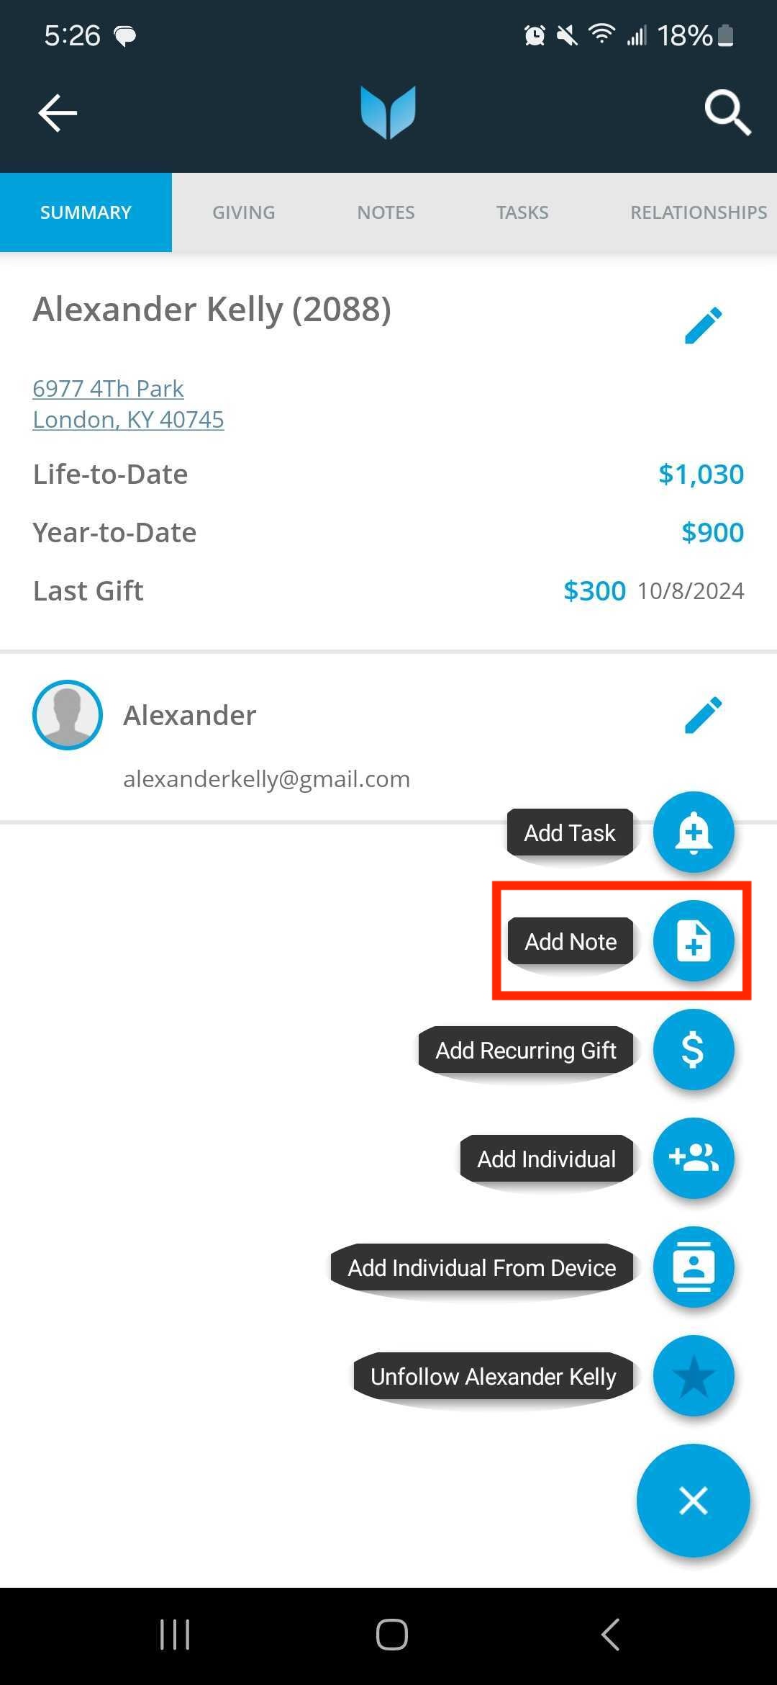This screenshot has width=777, height=1685.
Task: Edit the individual Alexander pencil icon
Action: 703,715
